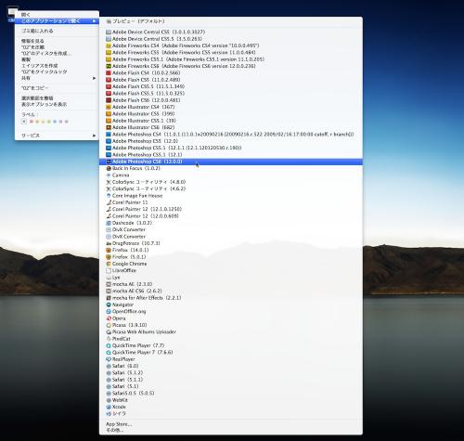Viewport: 464px width, 441px height.
Task: Open with プレビュー (デフォルト)
Action: 231,21
